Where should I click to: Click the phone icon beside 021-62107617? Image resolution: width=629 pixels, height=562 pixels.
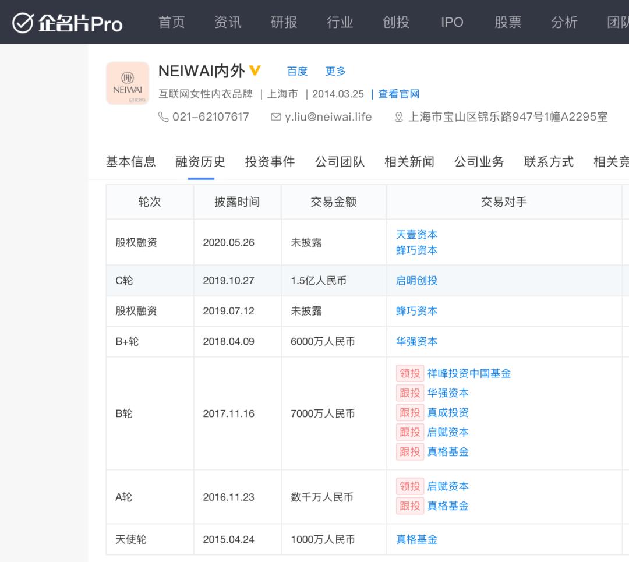point(164,117)
